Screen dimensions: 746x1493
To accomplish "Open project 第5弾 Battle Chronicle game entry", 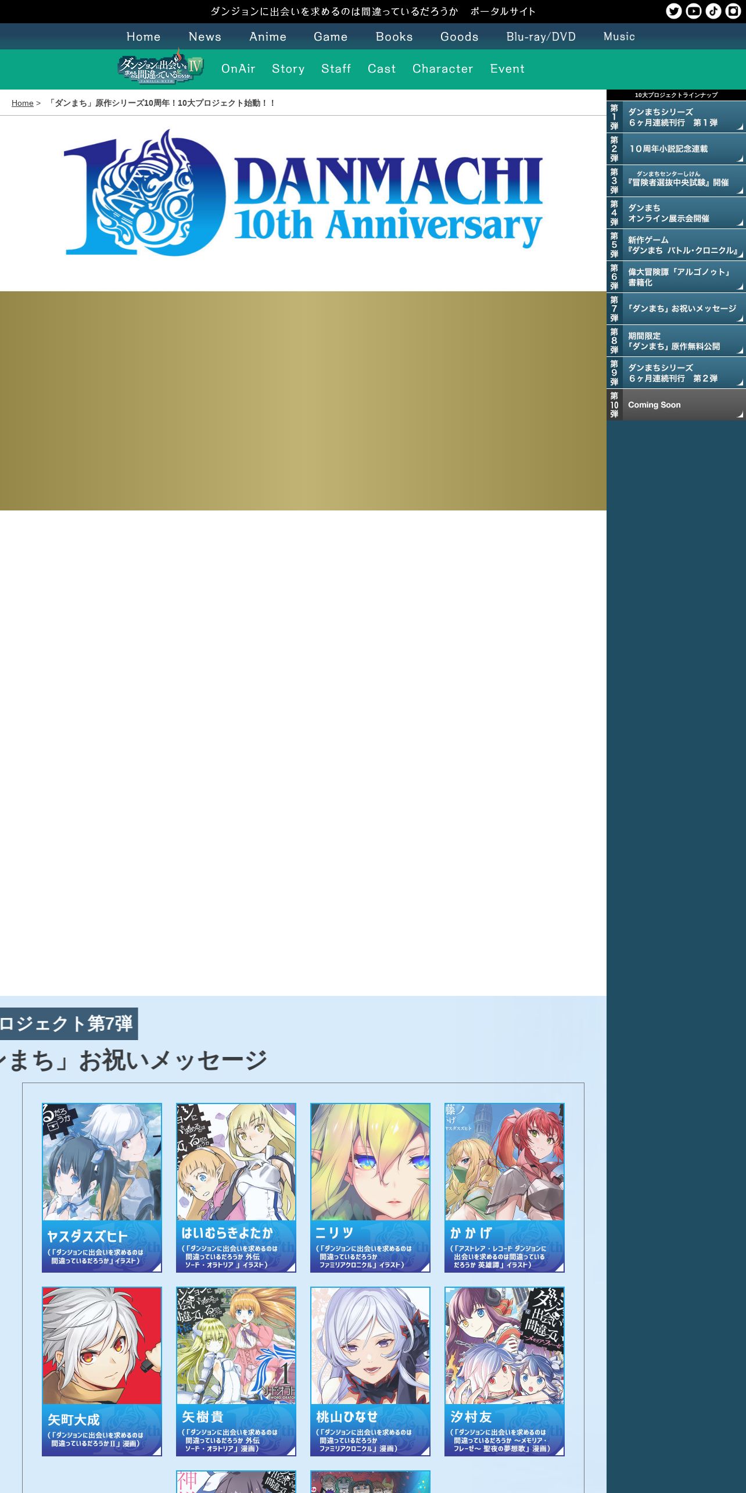I will (x=676, y=245).
